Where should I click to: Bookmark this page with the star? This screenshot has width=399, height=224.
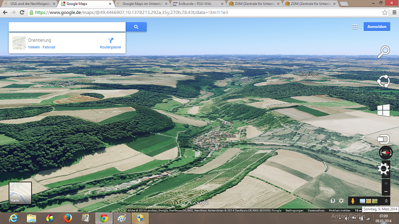point(385,12)
